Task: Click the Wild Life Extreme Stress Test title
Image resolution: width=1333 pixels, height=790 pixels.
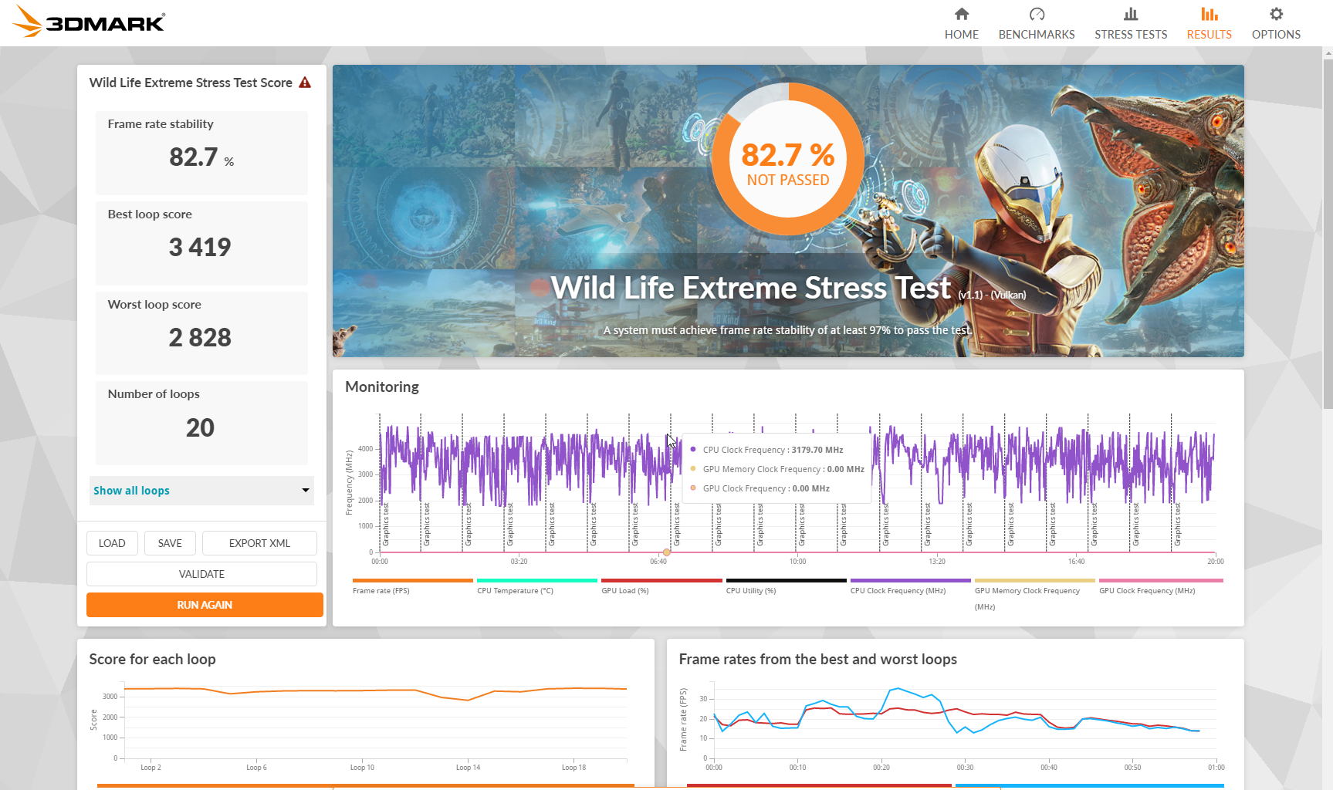Action: (751, 289)
